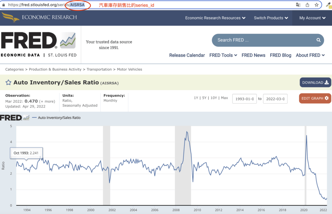Click the search magnifier icon
This screenshot has height=214, width=332.
coord(318,40)
